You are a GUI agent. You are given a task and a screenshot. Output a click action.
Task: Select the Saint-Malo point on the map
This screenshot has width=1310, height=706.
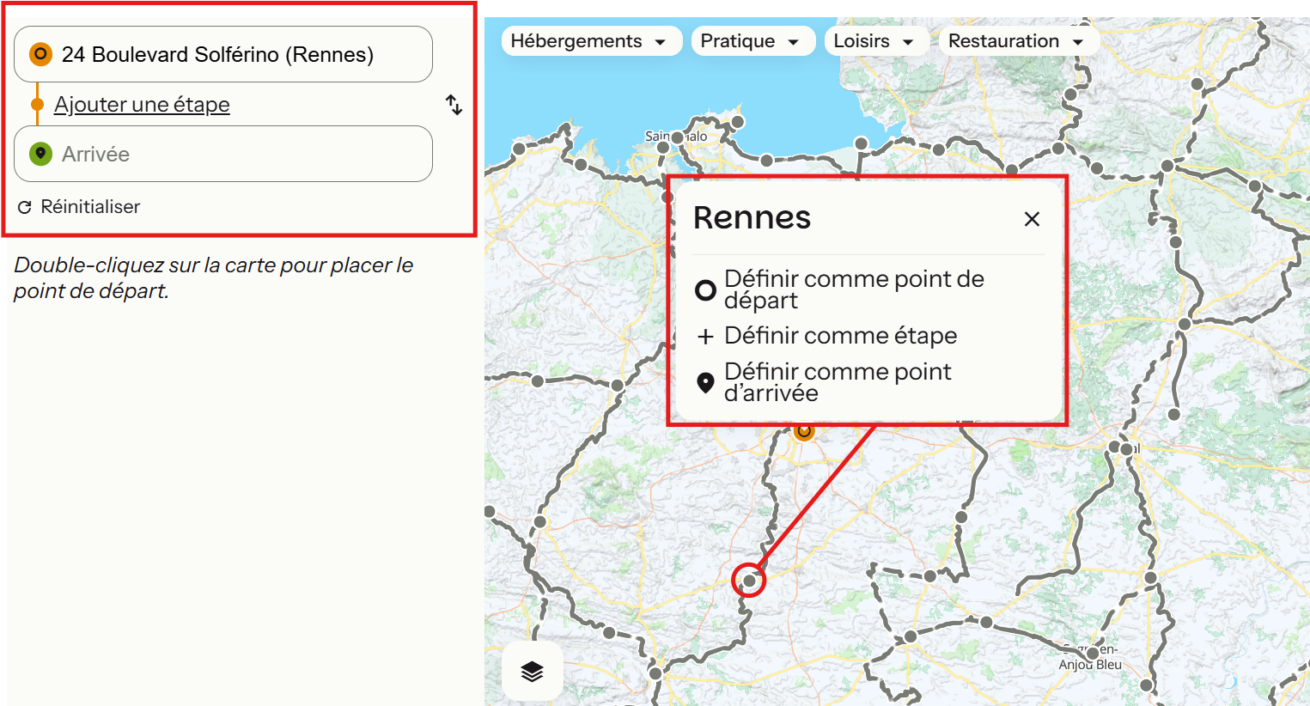click(677, 137)
